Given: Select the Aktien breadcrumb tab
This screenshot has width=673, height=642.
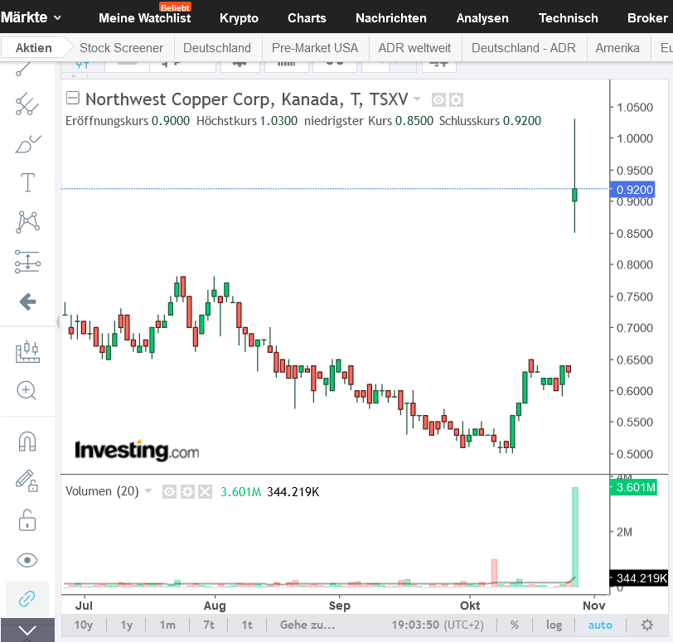Looking at the screenshot, I should [x=33, y=47].
